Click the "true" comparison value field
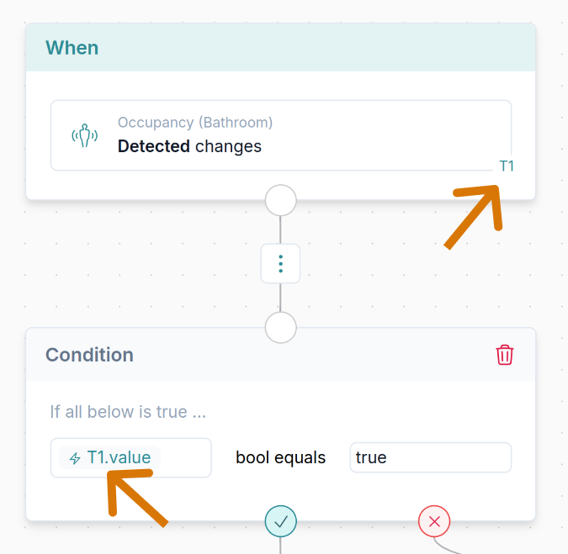The height and width of the screenshot is (554, 568). 430,458
